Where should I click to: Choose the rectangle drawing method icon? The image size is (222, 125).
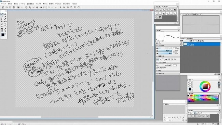169,60
